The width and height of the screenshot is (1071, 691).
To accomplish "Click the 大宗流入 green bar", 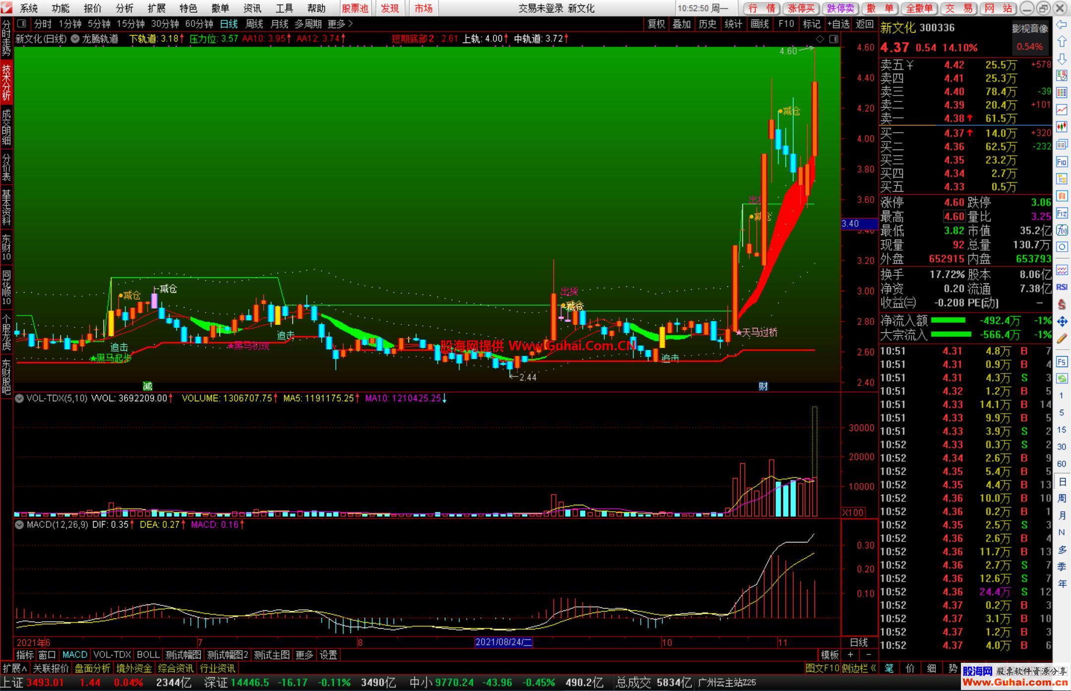I will pos(951,334).
